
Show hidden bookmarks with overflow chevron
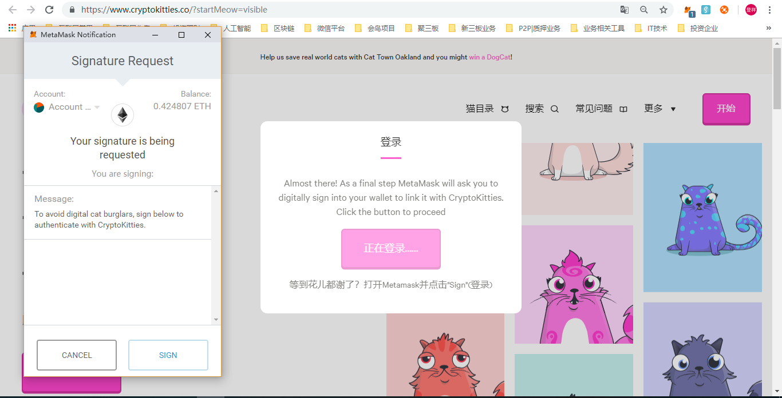768,28
